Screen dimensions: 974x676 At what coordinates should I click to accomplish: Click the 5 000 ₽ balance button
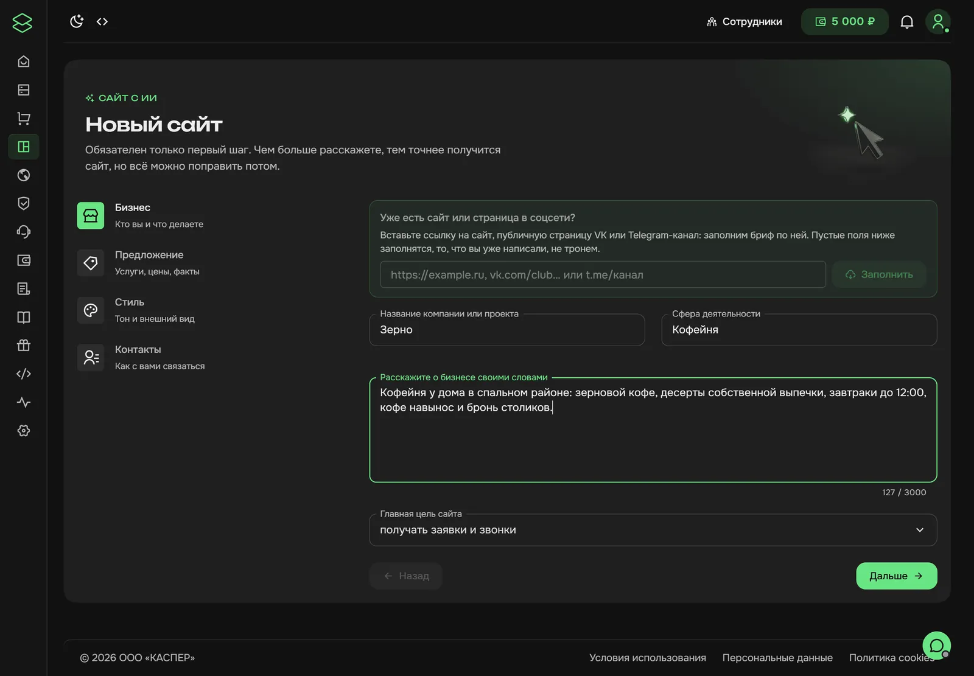pos(845,22)
